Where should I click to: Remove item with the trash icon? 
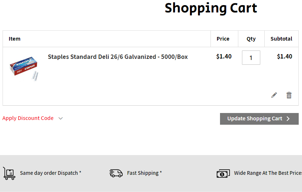click(289, 95)
